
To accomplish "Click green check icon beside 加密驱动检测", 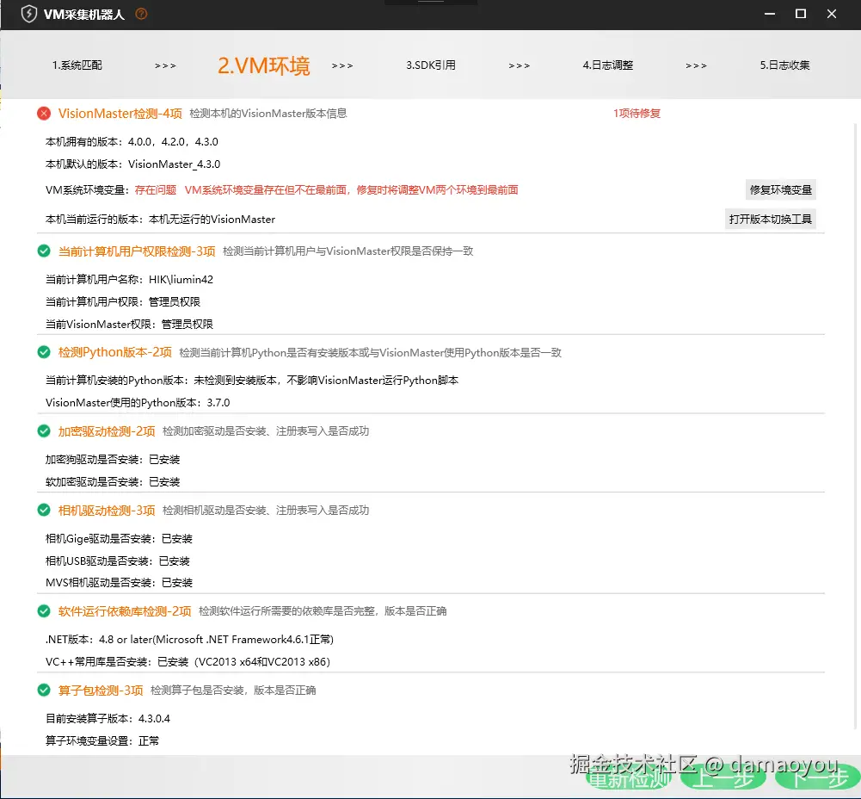I will coord(44,431).
